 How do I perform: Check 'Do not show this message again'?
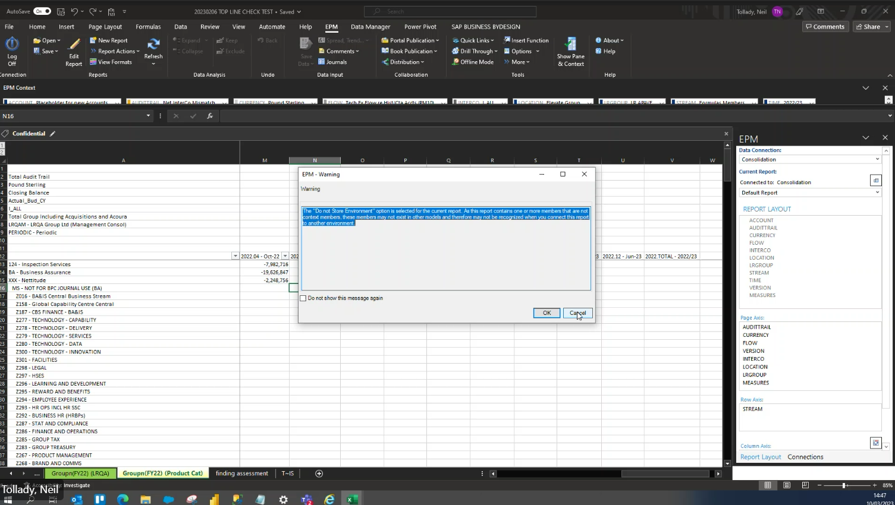tap(303, 298)
